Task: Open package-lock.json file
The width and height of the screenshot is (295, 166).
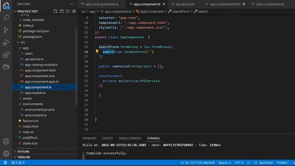Action: (x=36, y=31)
